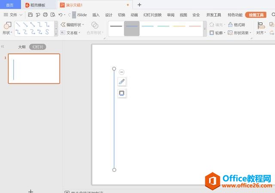
Task: Expand the 填充 fill dropdown
Action: coord(224,25)
